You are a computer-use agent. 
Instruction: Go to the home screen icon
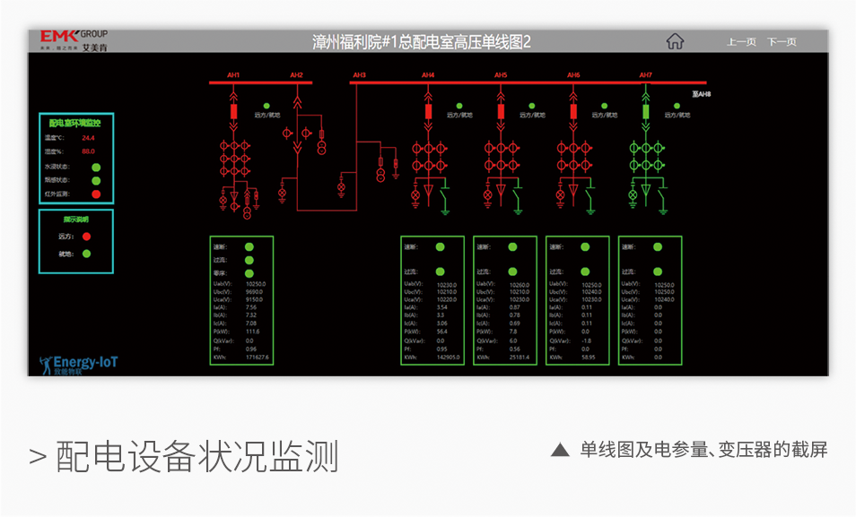(x=675, y=41)
